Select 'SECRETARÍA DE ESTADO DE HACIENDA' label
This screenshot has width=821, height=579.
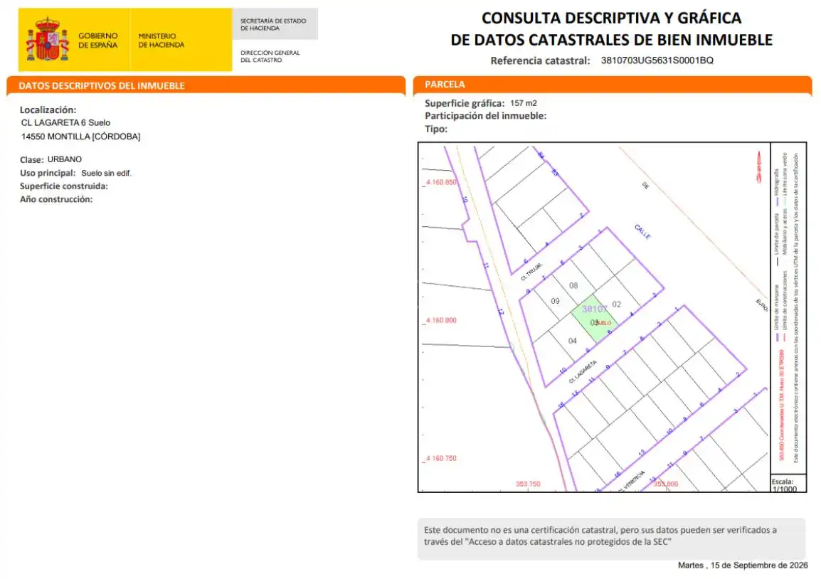click(273, 25)
